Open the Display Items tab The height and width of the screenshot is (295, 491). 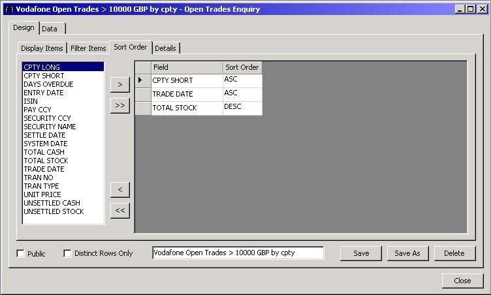[x=42, y=48]
